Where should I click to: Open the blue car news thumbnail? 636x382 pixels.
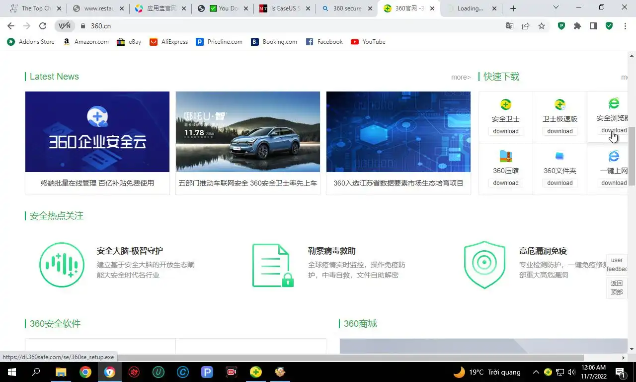[248, 132]
